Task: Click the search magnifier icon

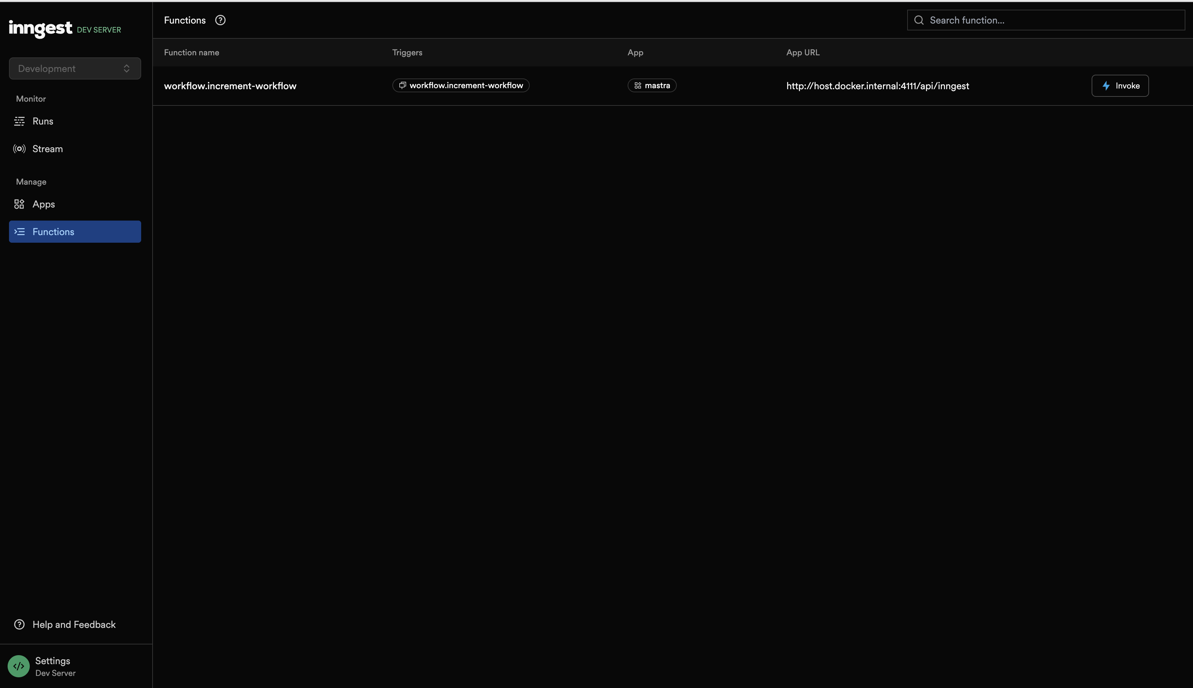Action: click(919, 20)
